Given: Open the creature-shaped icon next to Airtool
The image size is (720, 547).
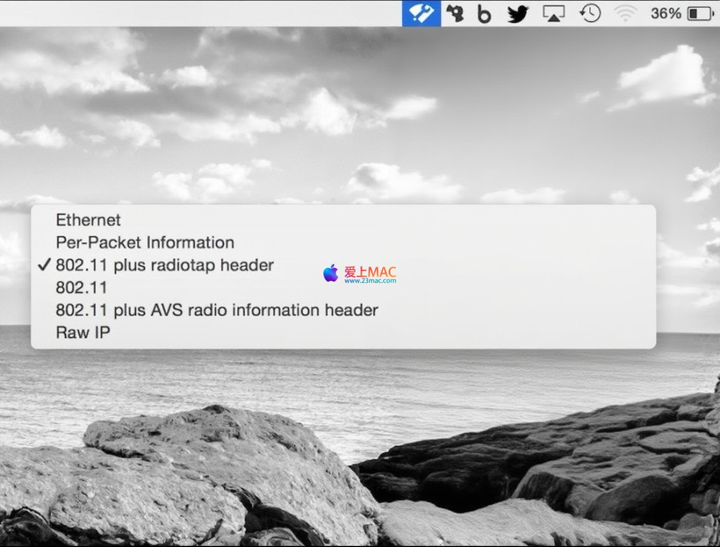Looking at the screenshot, I should coord(455,13).
